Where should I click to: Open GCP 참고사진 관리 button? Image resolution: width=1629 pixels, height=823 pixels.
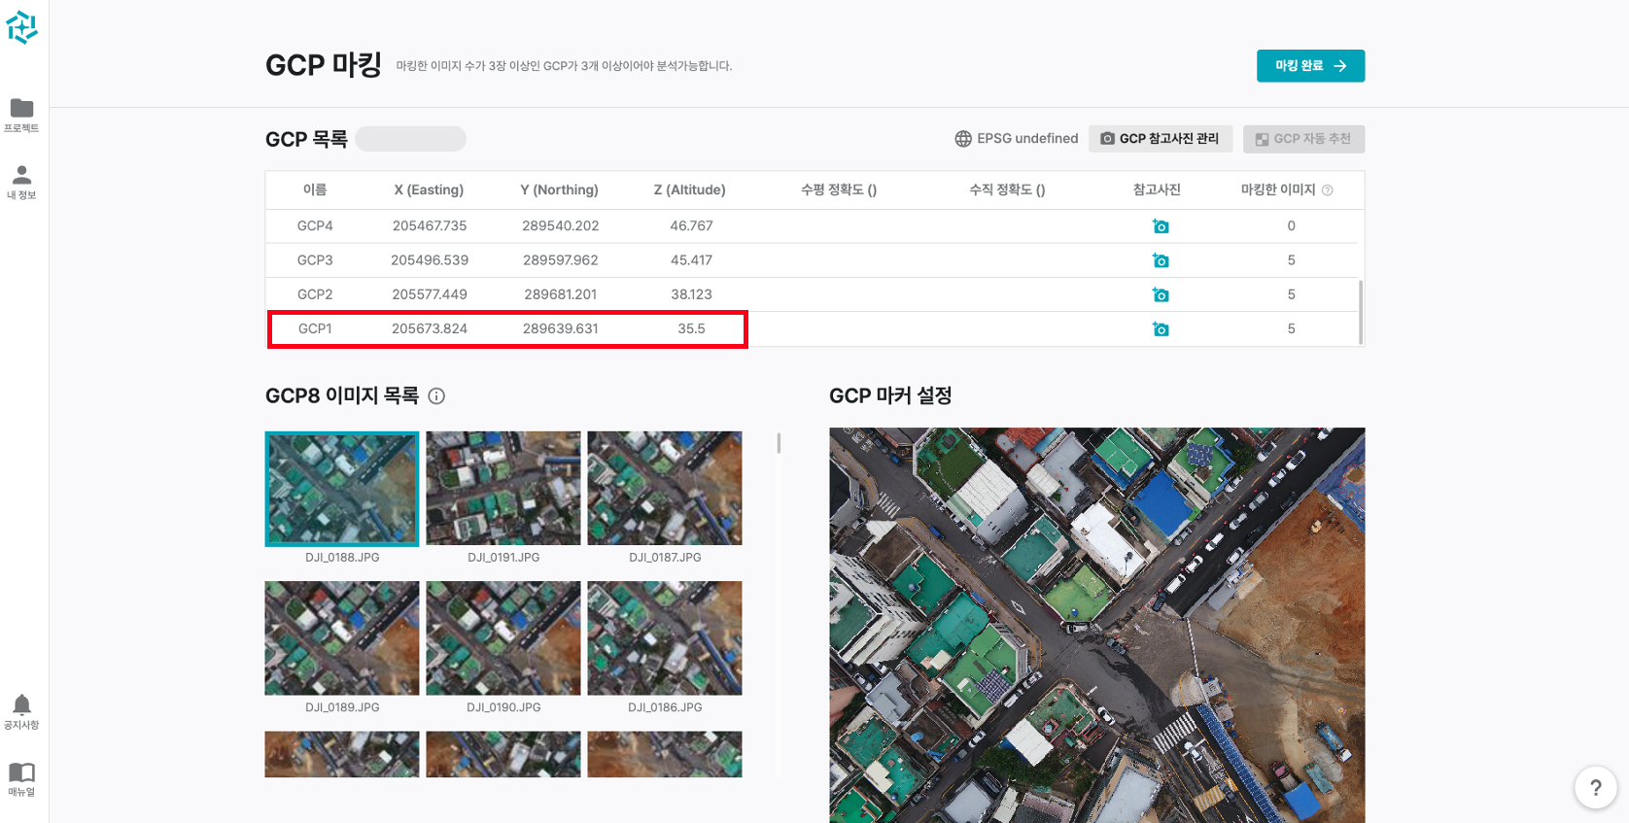1160,139
